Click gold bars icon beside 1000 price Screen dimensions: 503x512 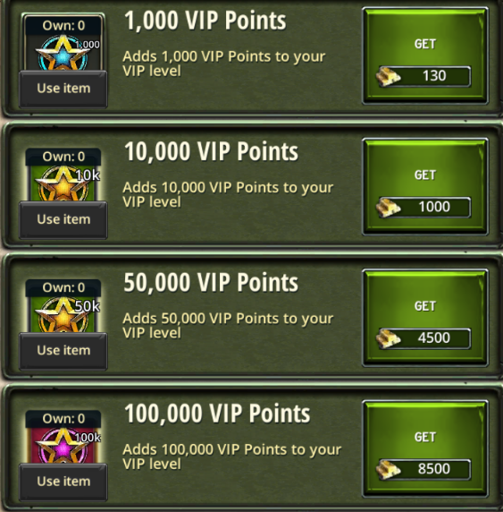[x=388, y=208]
